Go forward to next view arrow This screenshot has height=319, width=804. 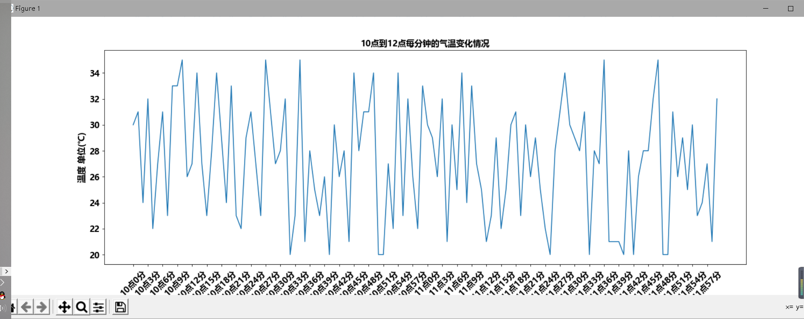[42, 307]
